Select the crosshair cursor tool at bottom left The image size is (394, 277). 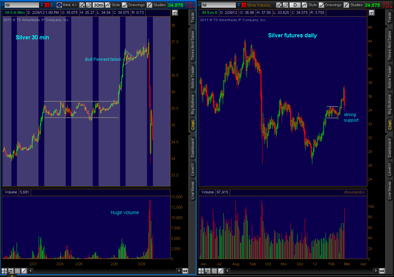click(4, 271)
